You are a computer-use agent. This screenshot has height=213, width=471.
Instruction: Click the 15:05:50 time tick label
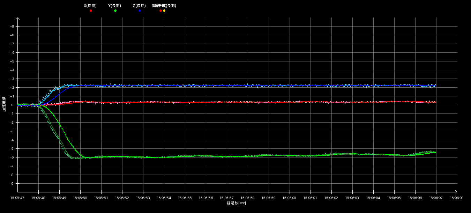[80, 198]
